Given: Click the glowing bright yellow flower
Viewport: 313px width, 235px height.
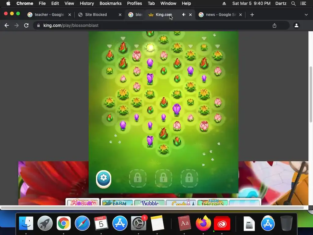Looking at the screenshot, I should pos(150,47).
